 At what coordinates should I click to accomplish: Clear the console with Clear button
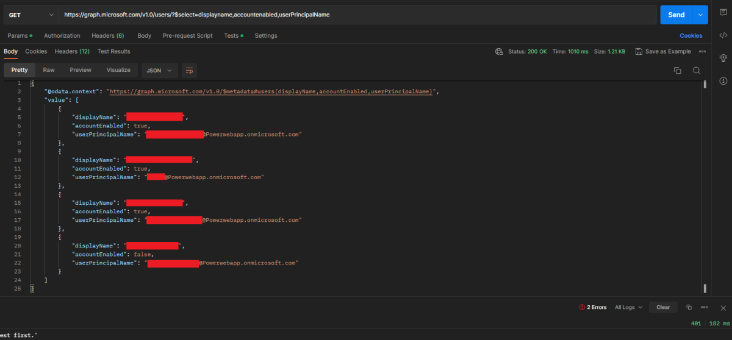[663, 307]
